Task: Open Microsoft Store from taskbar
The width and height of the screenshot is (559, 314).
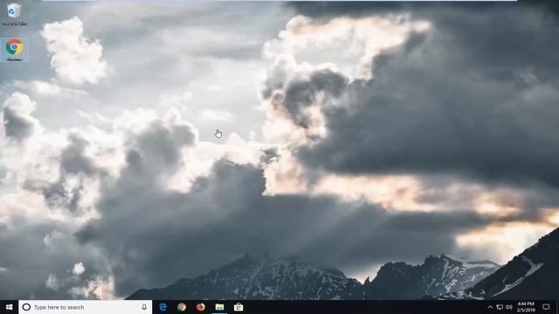Action: point(238,307)
